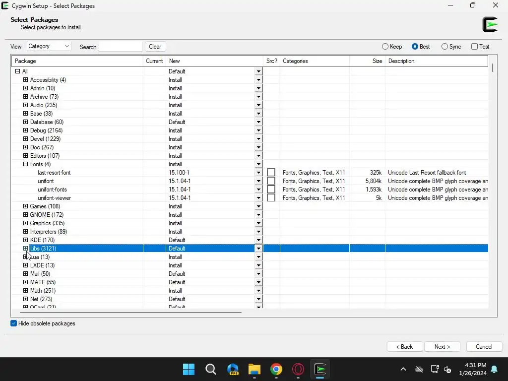Cancel the Cygwin setup
Viewport: 508px width, 381px height.
click(484, 347)
